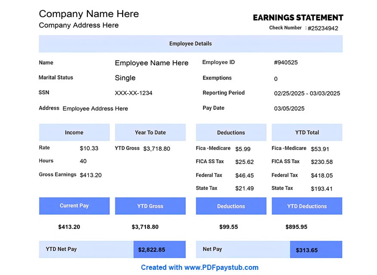Click the YTD Net Pay label
The width and height of the screenshot is (377, 275).
pyautogui.click(x=61, y=249)
